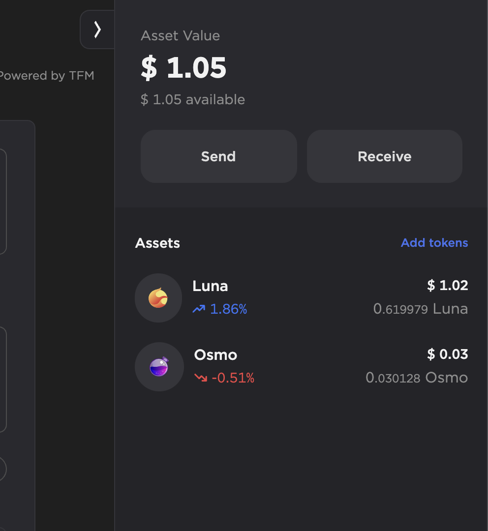
Task: Click Osmo's -0.51% price change
Action: point(233,378)
